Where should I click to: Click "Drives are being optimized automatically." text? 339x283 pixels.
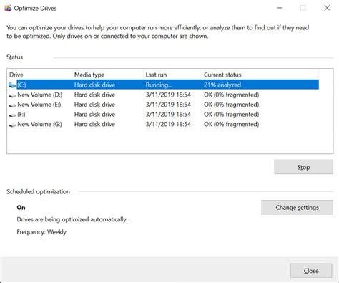[72, 219]
